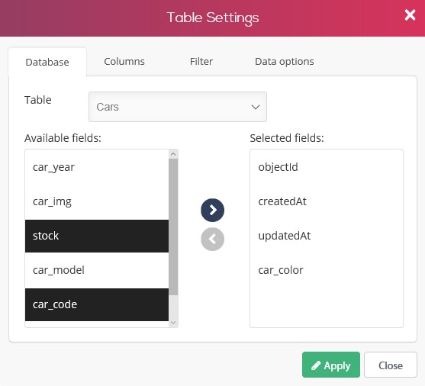Viewport: 425px width, 386px height.
Task: Click the gray left arrow remove button
Action: (x=212, y=239)
